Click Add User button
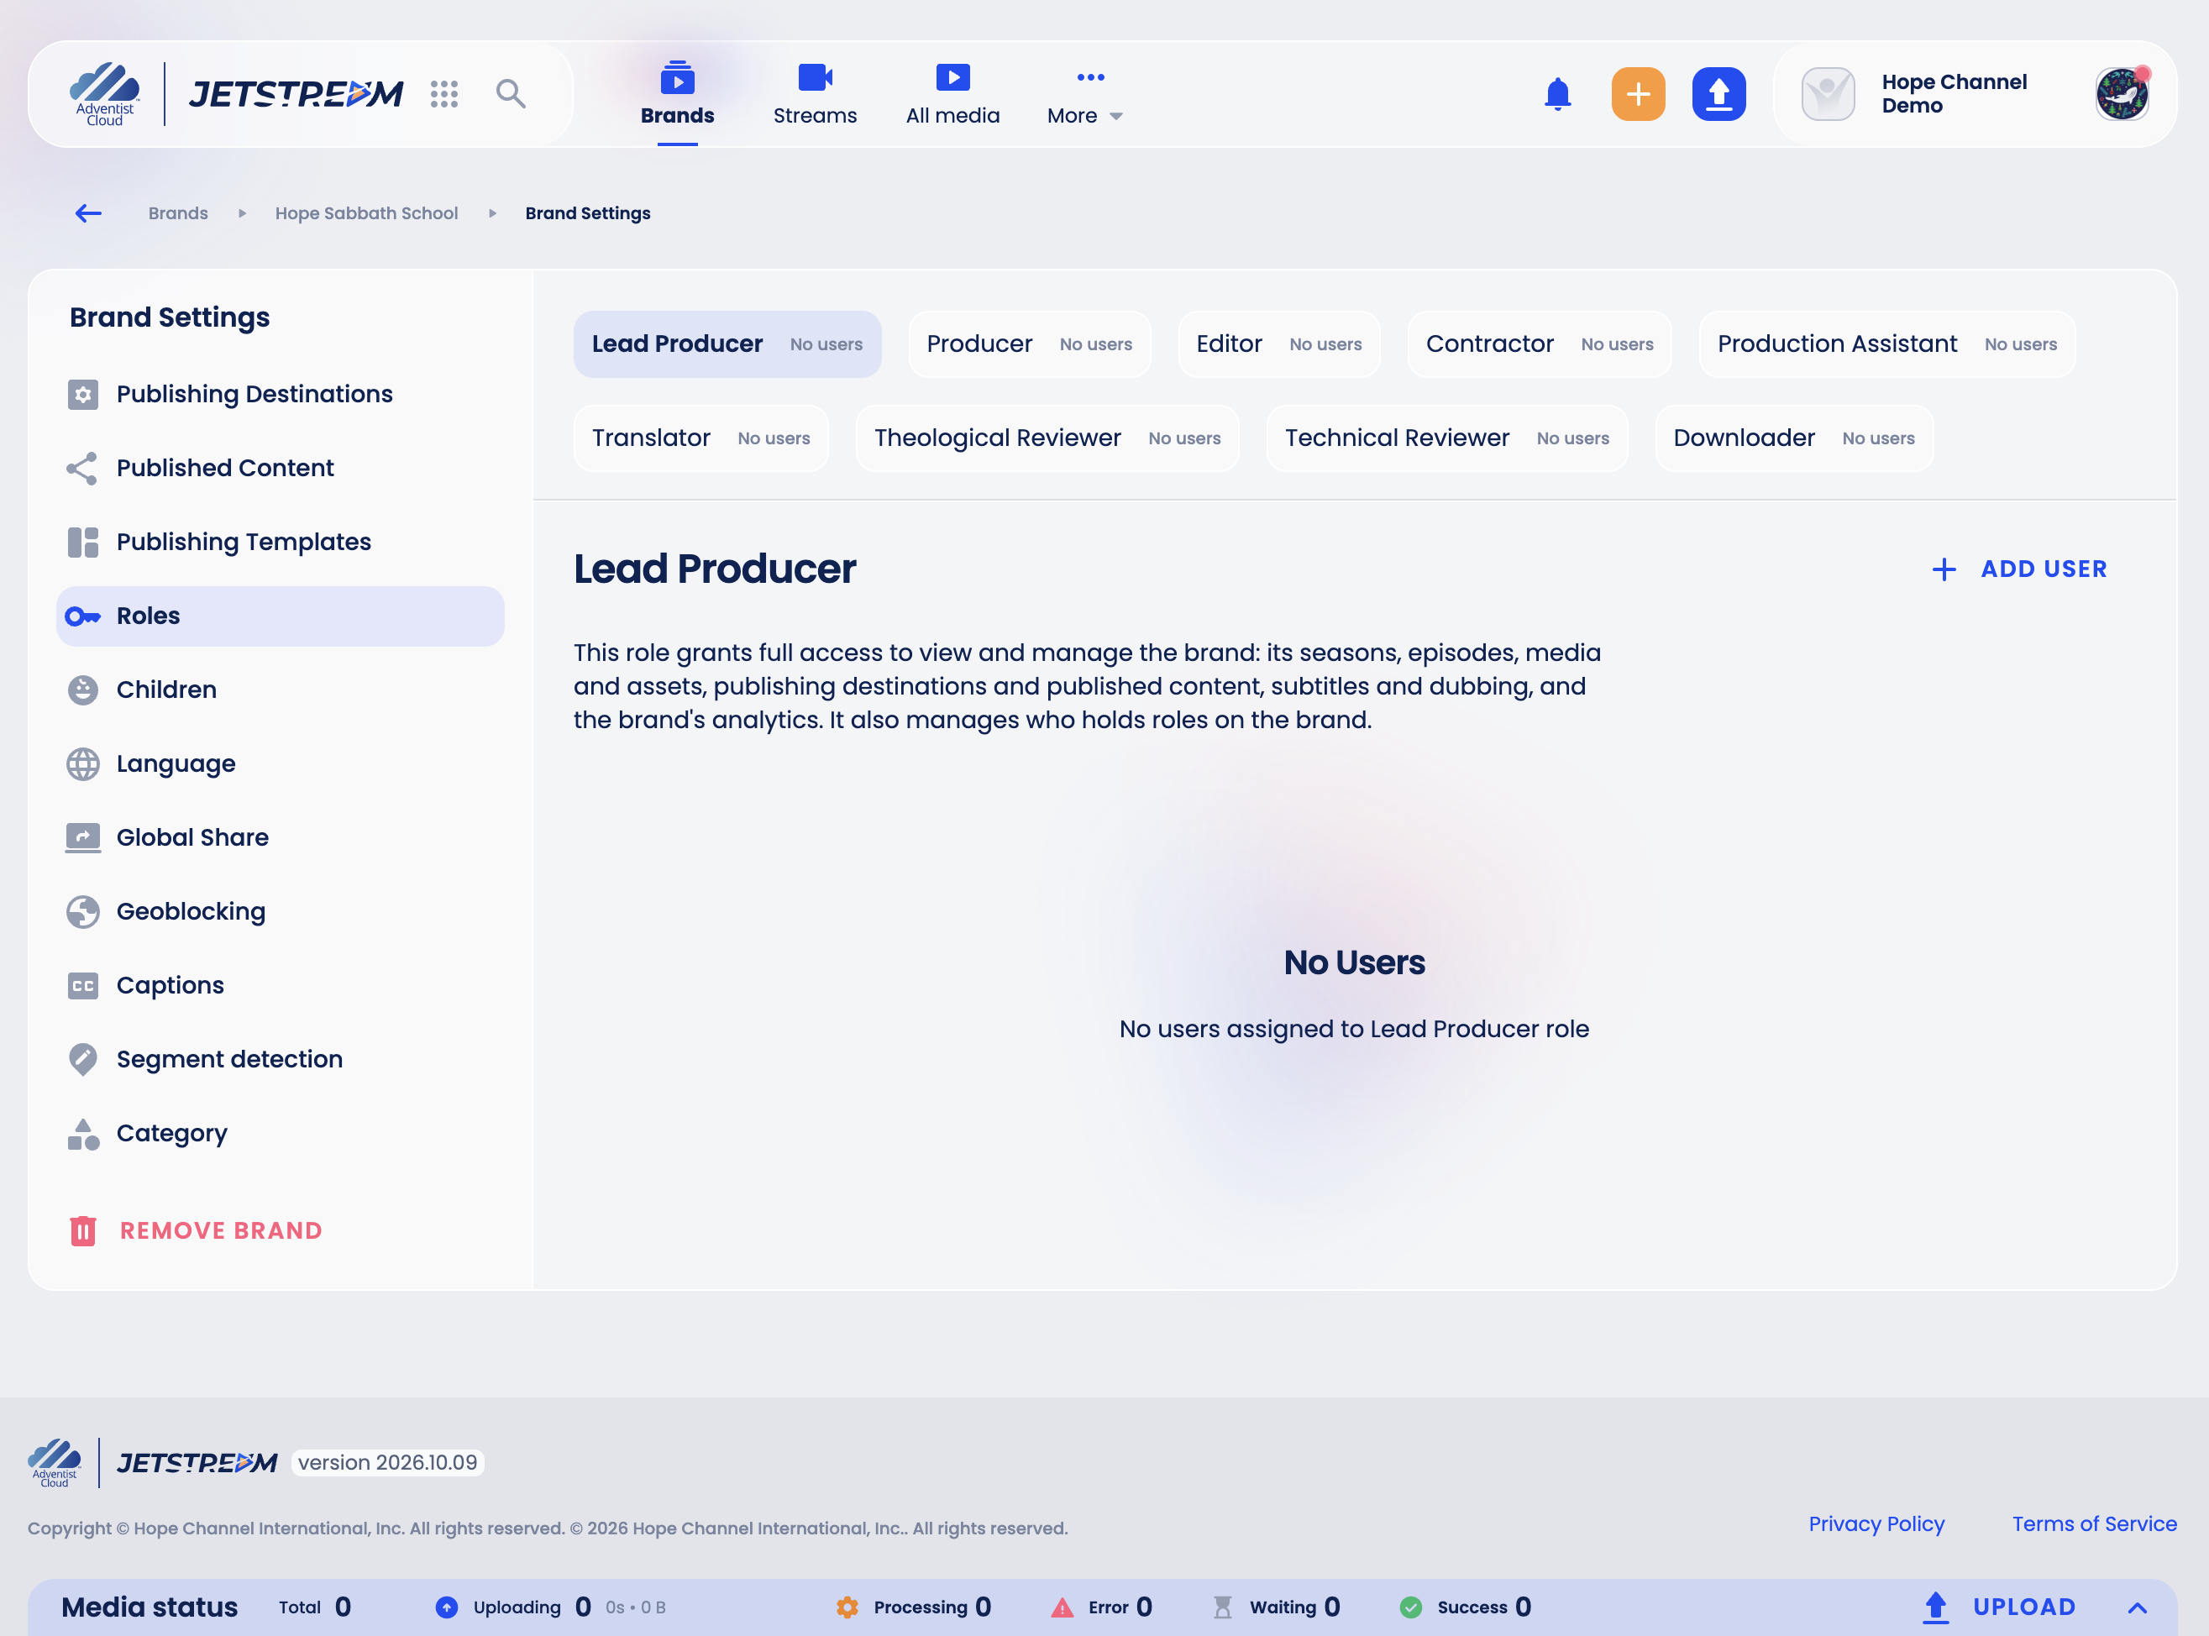Viewport: 2209px width, 1636px height. (2019, 569)
